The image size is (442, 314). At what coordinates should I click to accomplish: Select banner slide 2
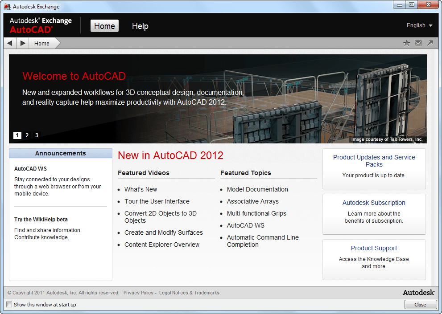(27, 135)
